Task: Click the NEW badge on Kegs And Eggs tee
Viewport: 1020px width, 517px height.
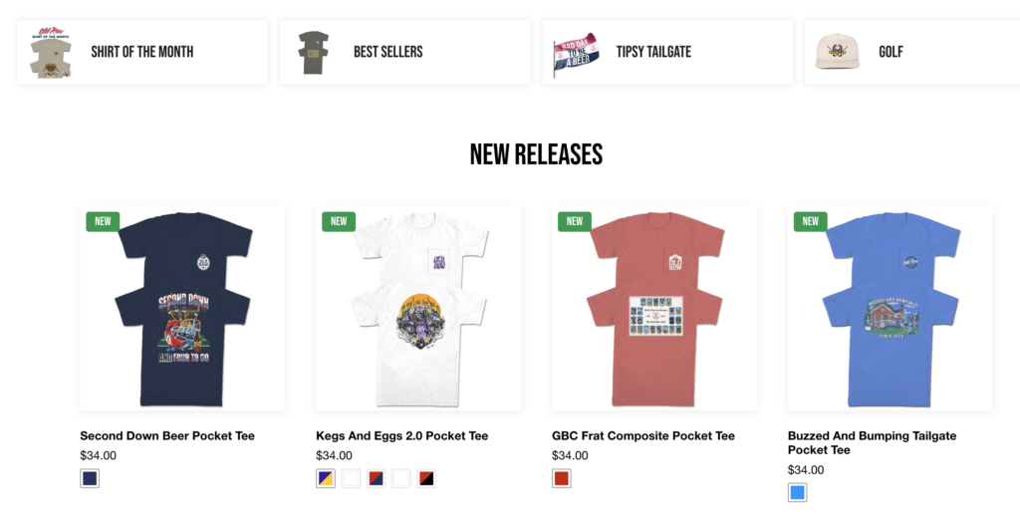Action: point(339,221)
